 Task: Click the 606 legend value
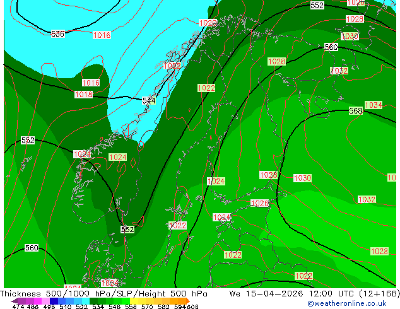(192, 306)
